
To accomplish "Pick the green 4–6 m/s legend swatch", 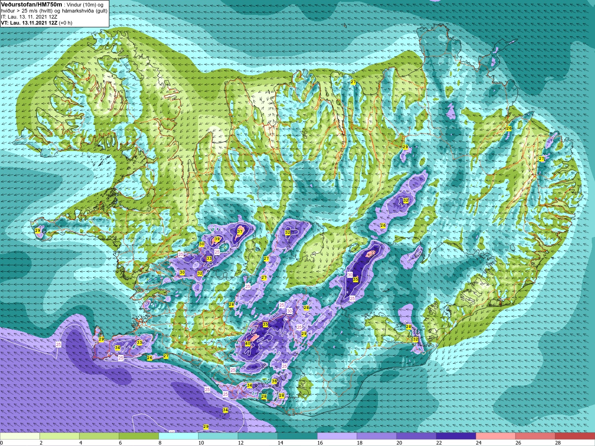I will [99, 436].
